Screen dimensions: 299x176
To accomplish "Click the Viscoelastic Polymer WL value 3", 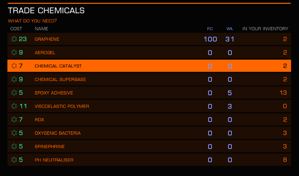I will pyautogui.click(x=230, y=106).
